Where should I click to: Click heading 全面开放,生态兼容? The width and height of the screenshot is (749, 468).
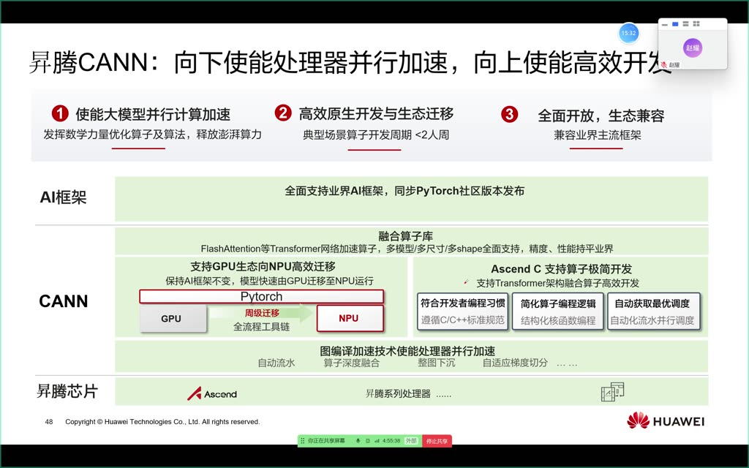click(x=601, y=116)
